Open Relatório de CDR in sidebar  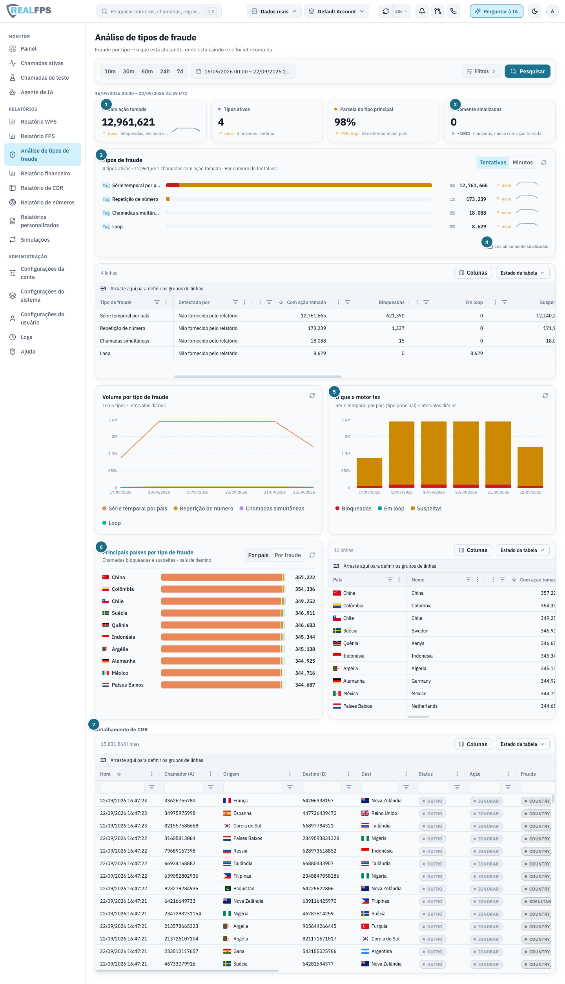pos(42,188)
